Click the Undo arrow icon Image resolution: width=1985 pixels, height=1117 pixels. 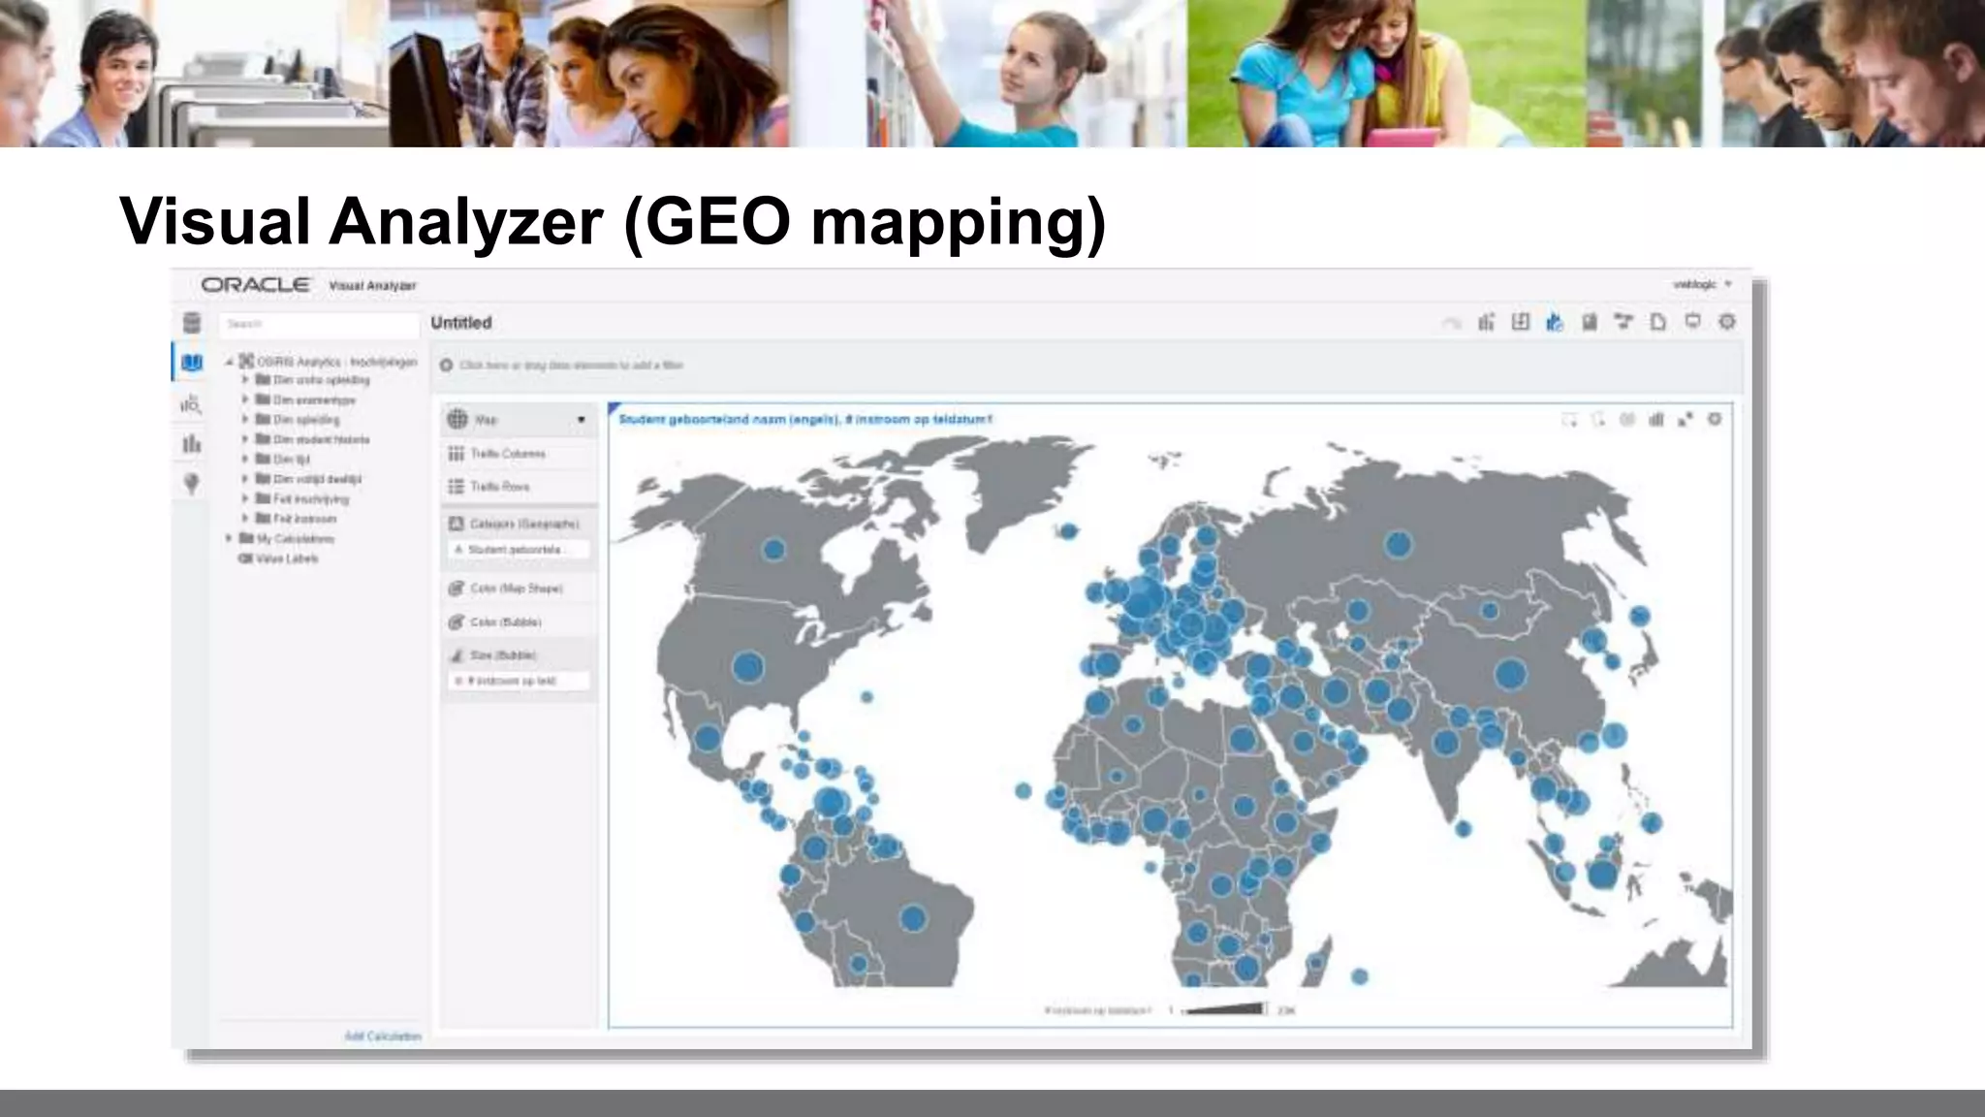[1451, 323]
